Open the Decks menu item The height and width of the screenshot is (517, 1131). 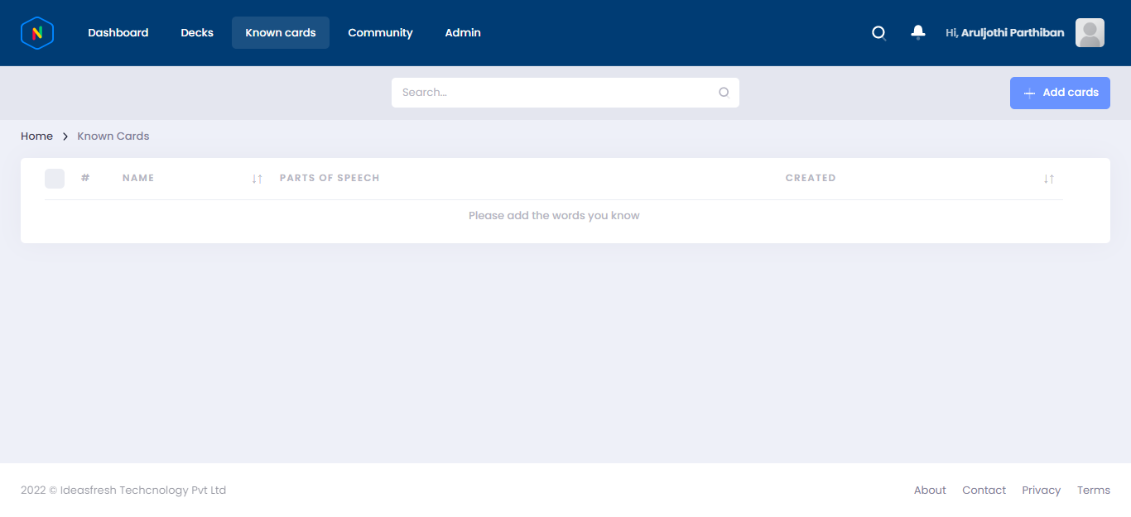(x=197, y=33)
